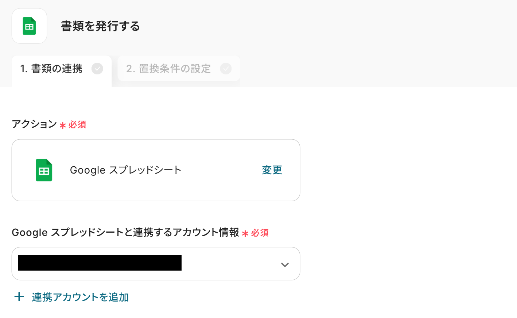Viewport: 517px width, 318px height.
Task: Open the 2. 置換条件の設定 tab
Action: (168, 69)
